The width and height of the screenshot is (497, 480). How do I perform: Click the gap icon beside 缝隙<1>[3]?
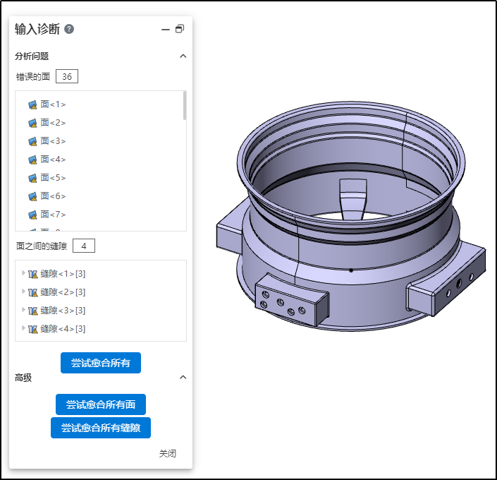pos(33,274)
